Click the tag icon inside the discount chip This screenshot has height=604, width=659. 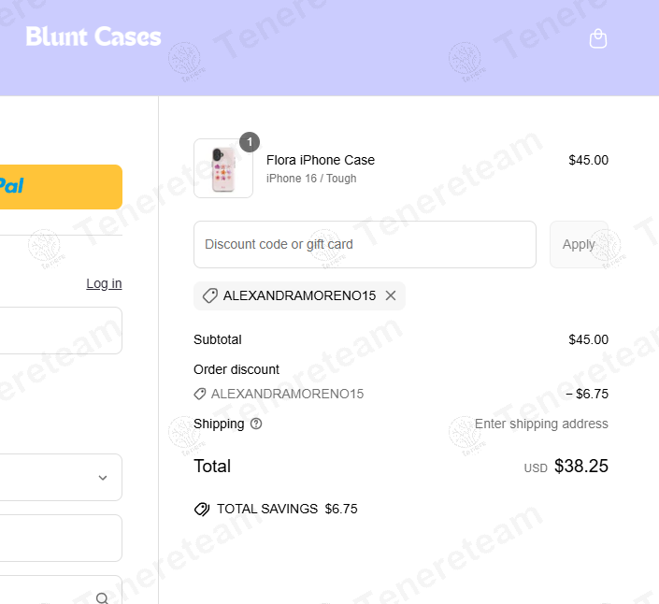tap(210, 295)
